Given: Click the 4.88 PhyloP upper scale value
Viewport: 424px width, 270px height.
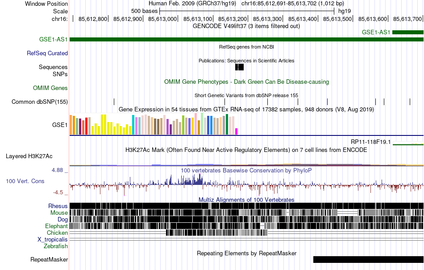Looking at the screenshot, I should (x=57, y=170).
